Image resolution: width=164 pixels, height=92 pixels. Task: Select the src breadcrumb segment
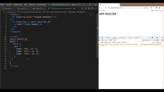coord(4,12)
